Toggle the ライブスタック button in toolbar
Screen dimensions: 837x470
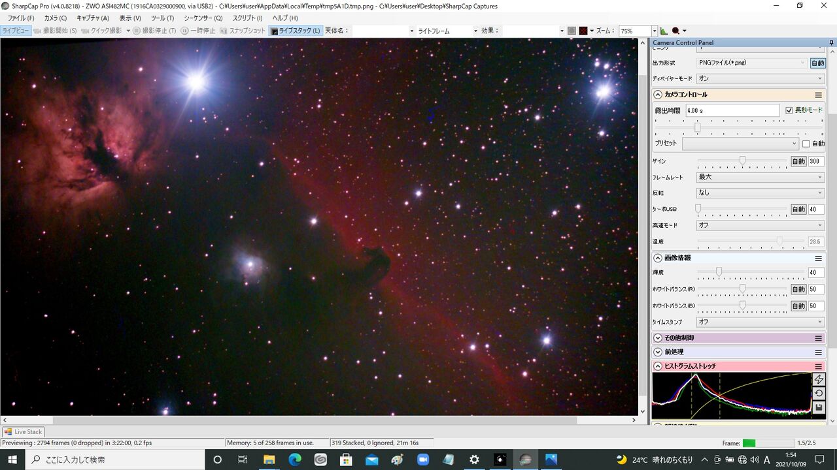[x=296, y=31]
